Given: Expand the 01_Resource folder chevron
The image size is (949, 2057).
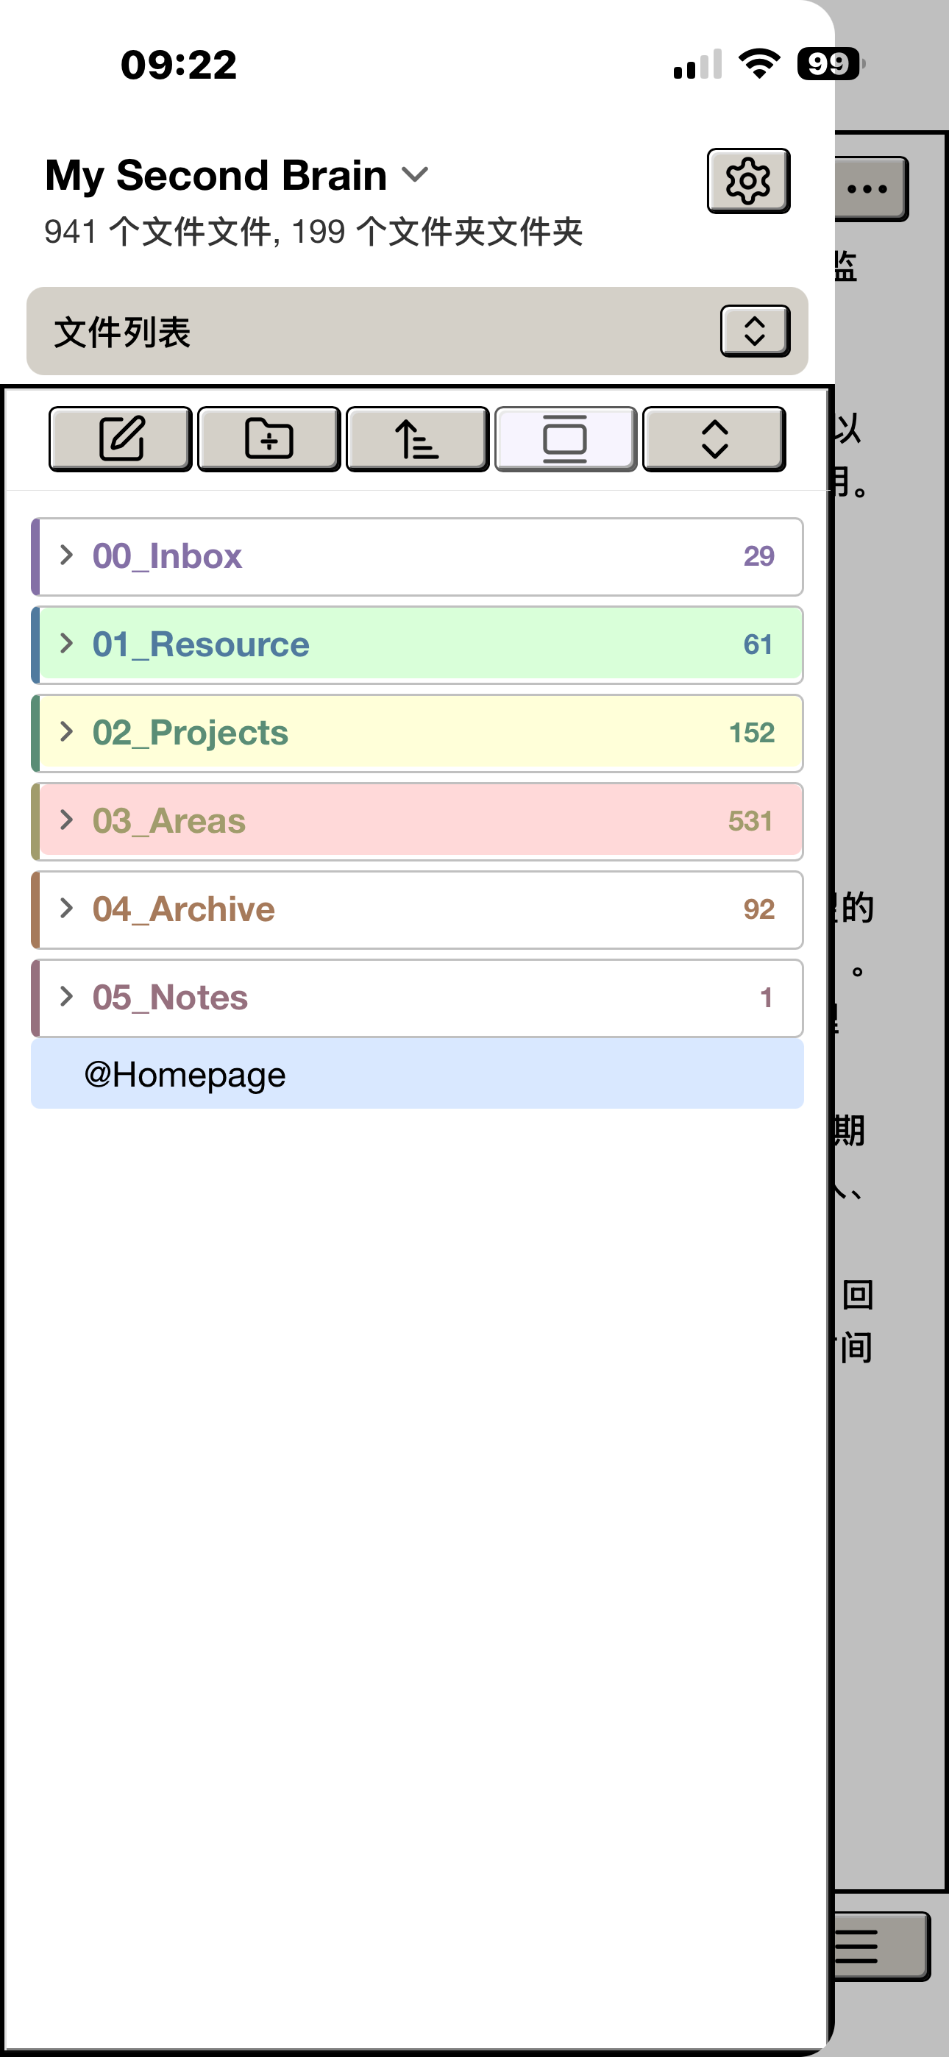Looking at the screenshot, I should pos(67,644).
